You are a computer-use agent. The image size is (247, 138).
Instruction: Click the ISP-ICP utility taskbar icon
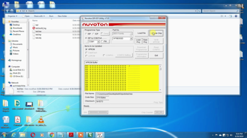(x=100, y=135)
